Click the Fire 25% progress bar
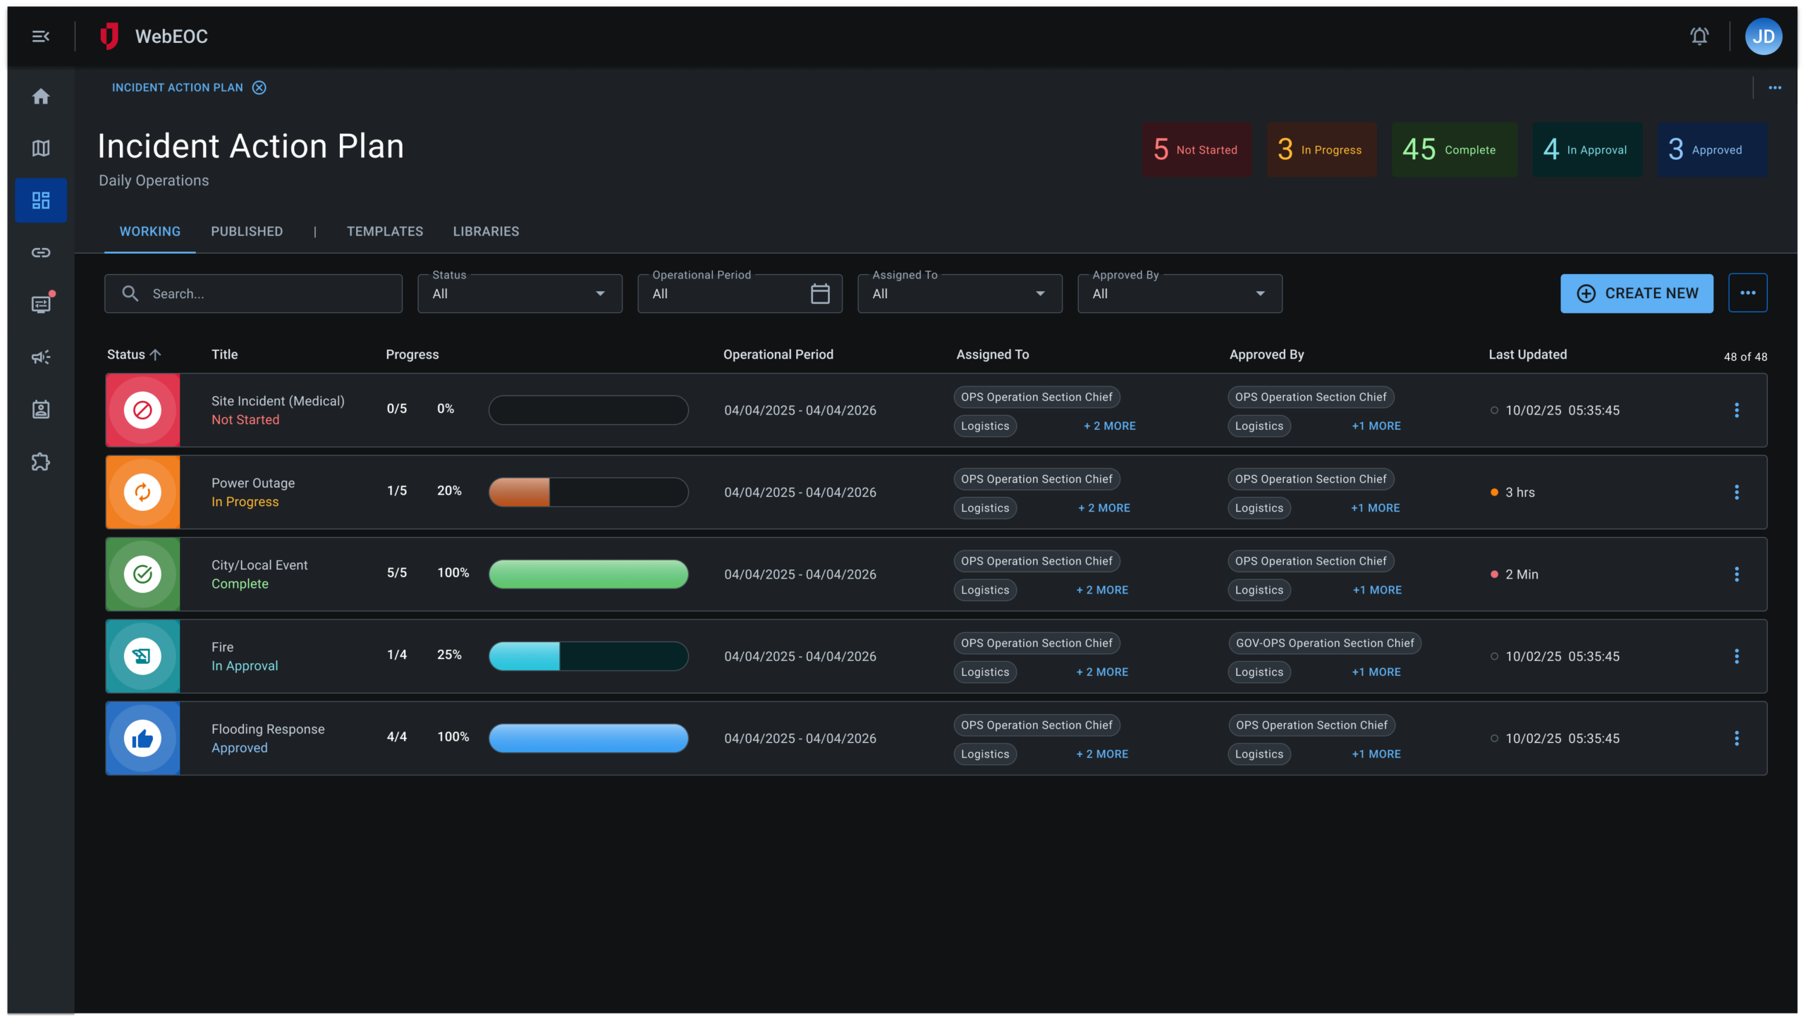1805x1017 pixels. coord(589,656)
